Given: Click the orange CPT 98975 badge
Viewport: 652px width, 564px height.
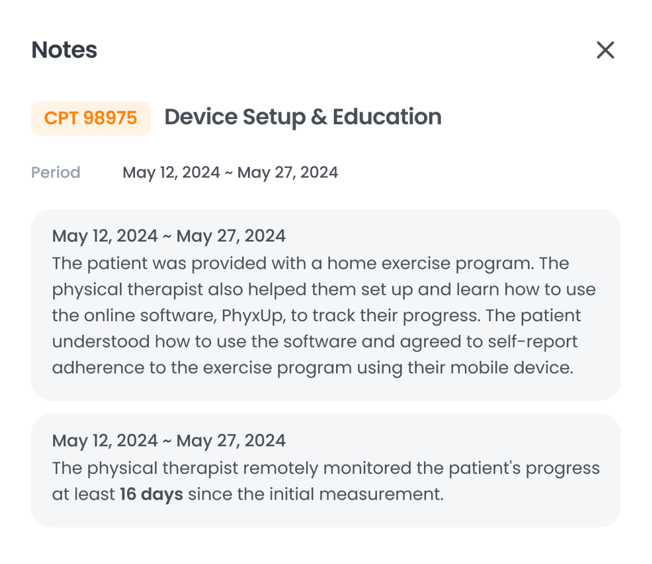Looking at the screenshot, I should tap(91, 118).
